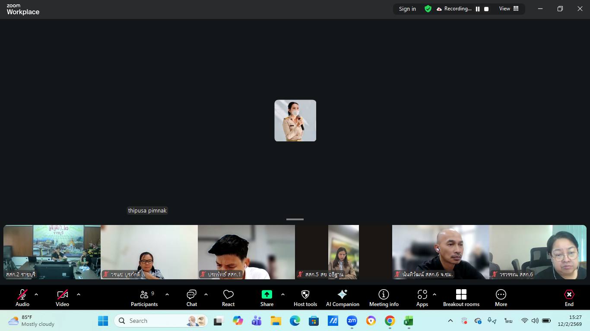
Task: Click the green Share screen icon
Action: pyautogui.click(x=267, y=294)
